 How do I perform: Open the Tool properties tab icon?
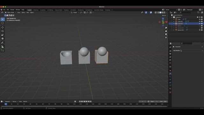pos(170,47)
